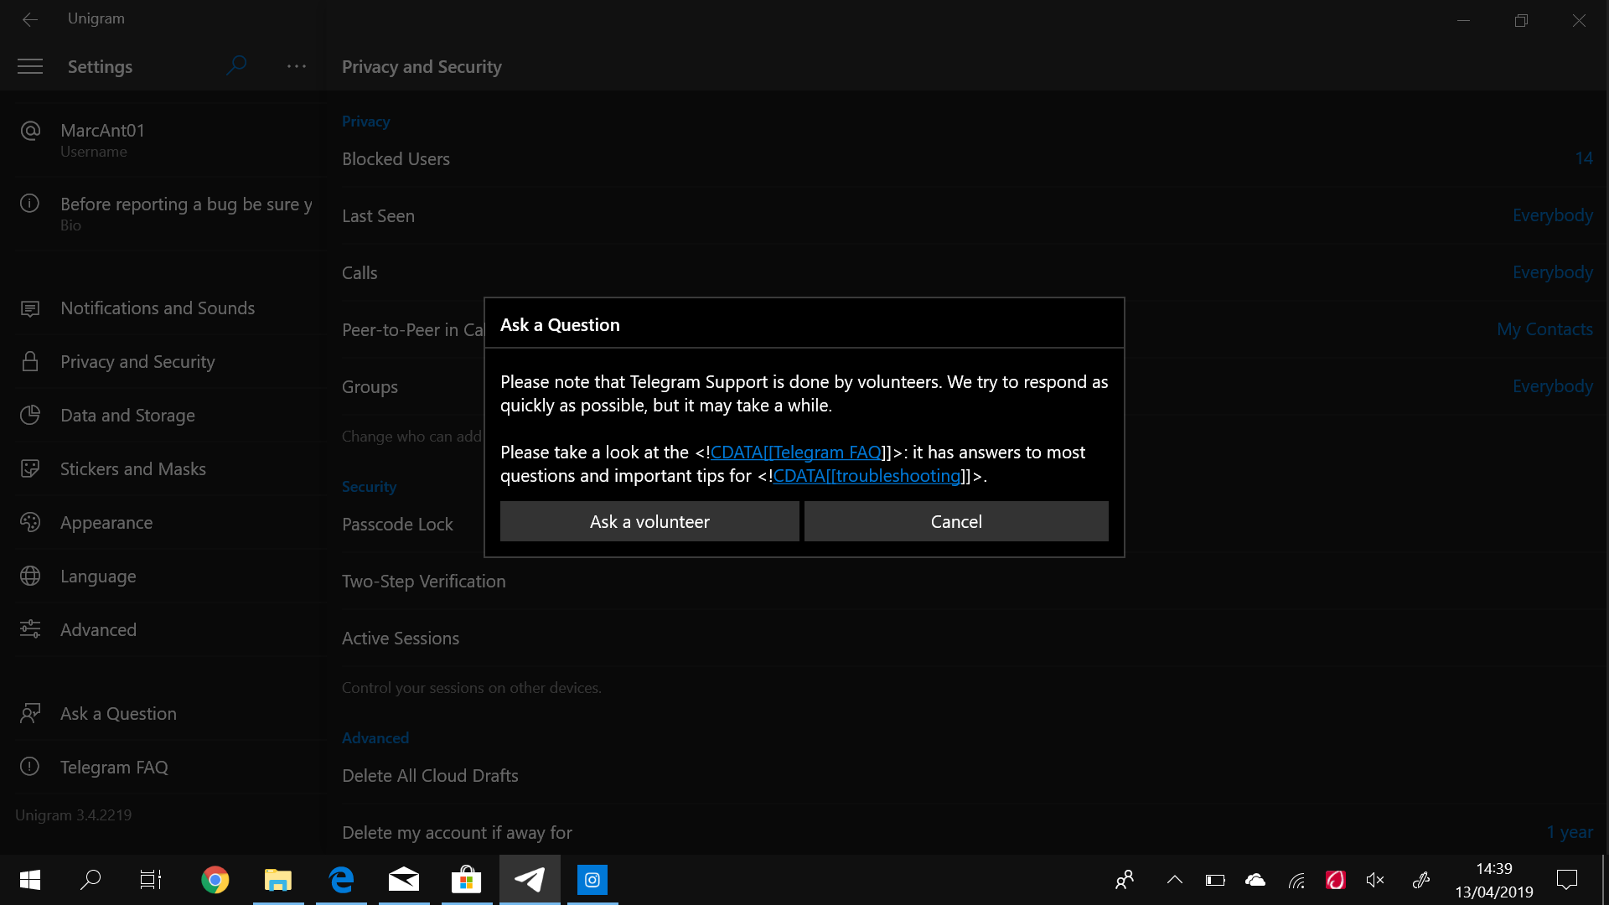Image resolution: width=1609 pixels, height=905 pixels.
Task: Open Two-Step Verification settings
Action: (x=968, y=582)
